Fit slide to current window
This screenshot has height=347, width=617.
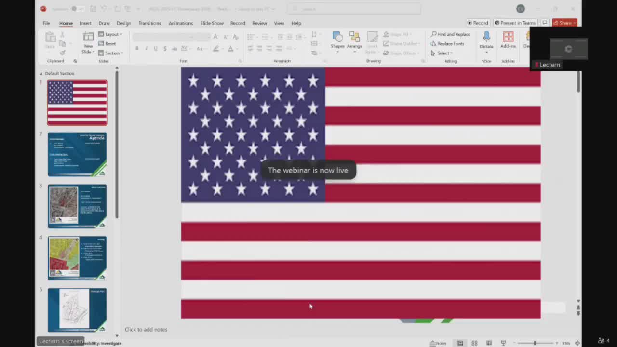[x=577, y=343]
